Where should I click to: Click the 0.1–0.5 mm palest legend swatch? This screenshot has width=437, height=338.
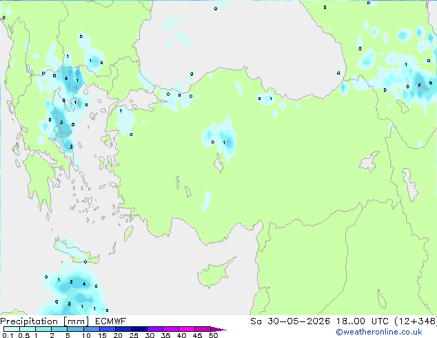[x=12, y=329]
